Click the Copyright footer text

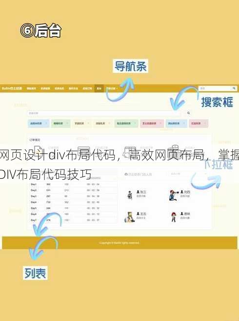point(119,243)
